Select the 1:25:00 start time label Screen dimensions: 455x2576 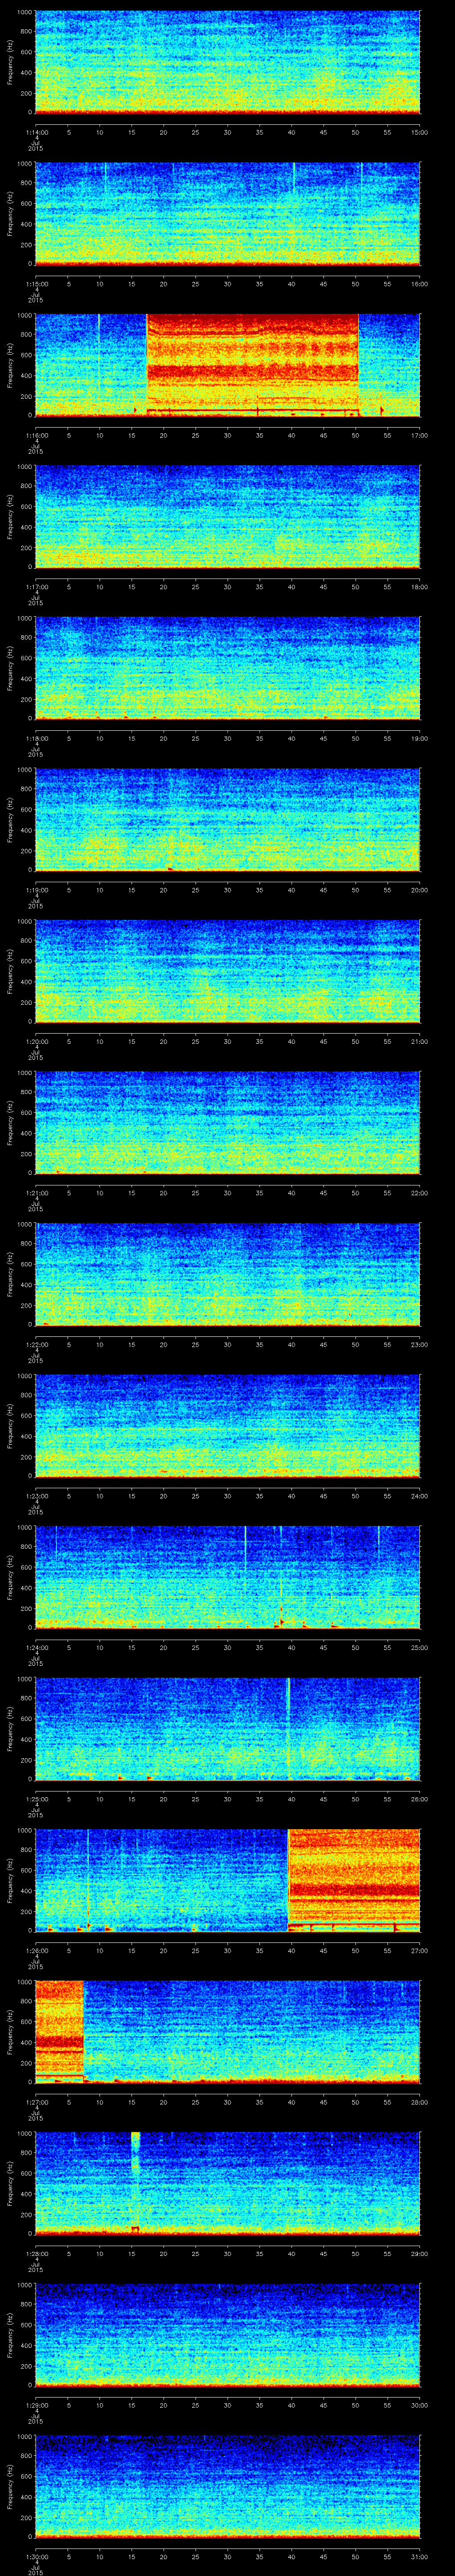[x=36, y=1799]
